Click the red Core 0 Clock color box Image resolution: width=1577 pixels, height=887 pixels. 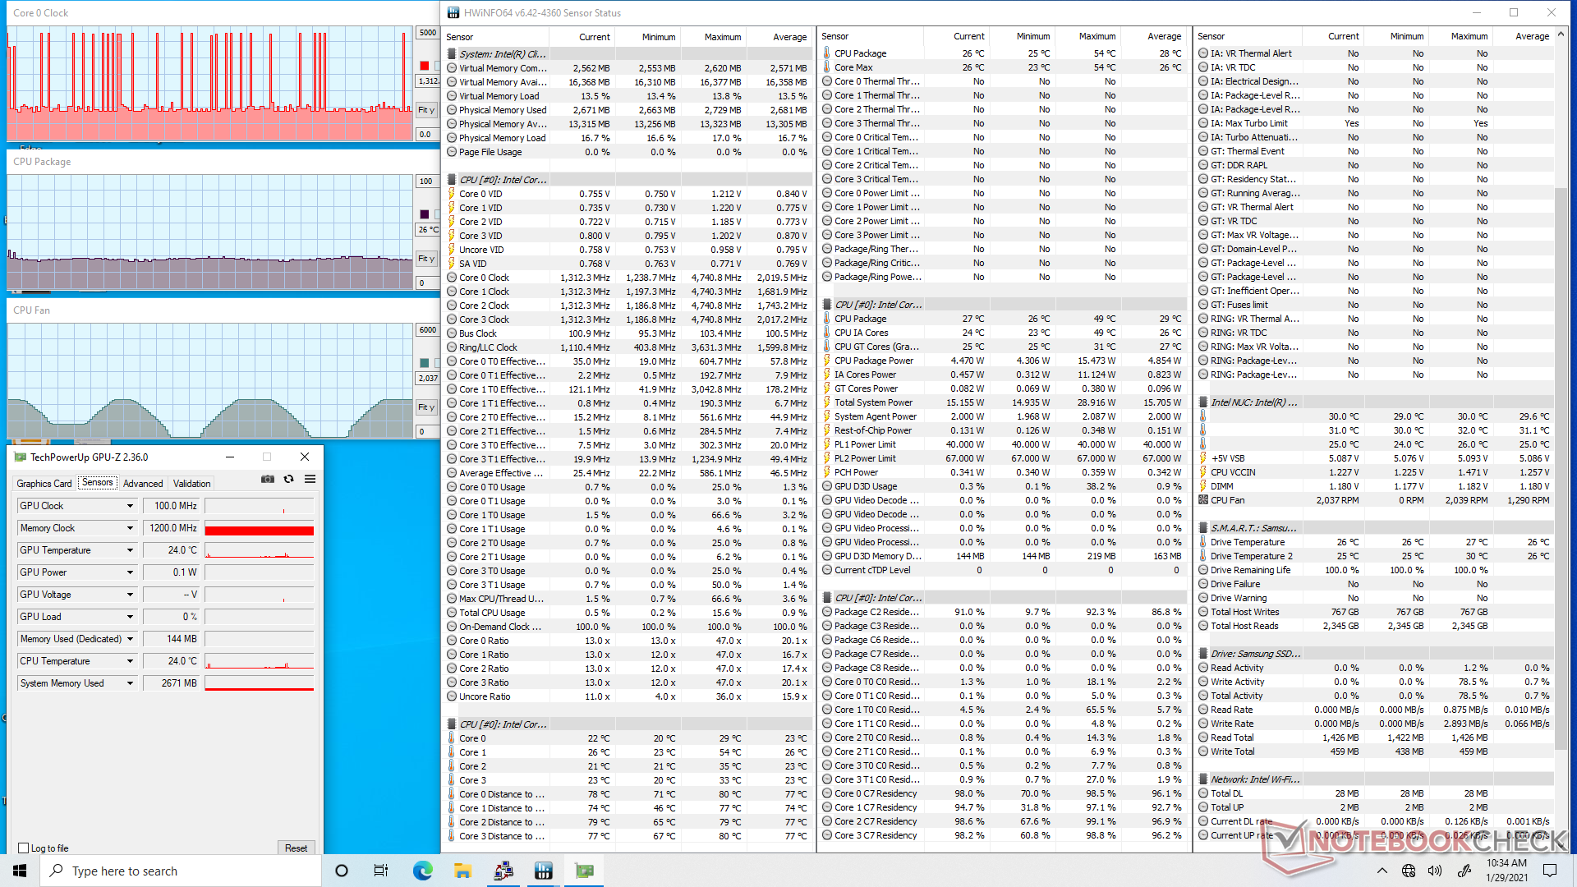[x=425, y=66]
